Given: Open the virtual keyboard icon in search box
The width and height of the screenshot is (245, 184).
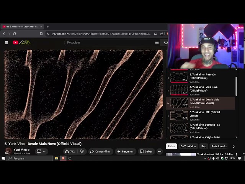Looking at the screenshot, I should 157,43.
